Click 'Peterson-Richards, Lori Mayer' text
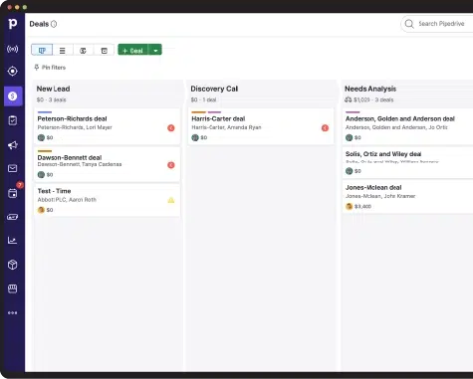This screenshot has width=473, height=379. click(75, 127)
